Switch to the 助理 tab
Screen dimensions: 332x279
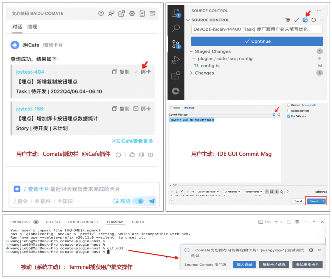point(32,27)
